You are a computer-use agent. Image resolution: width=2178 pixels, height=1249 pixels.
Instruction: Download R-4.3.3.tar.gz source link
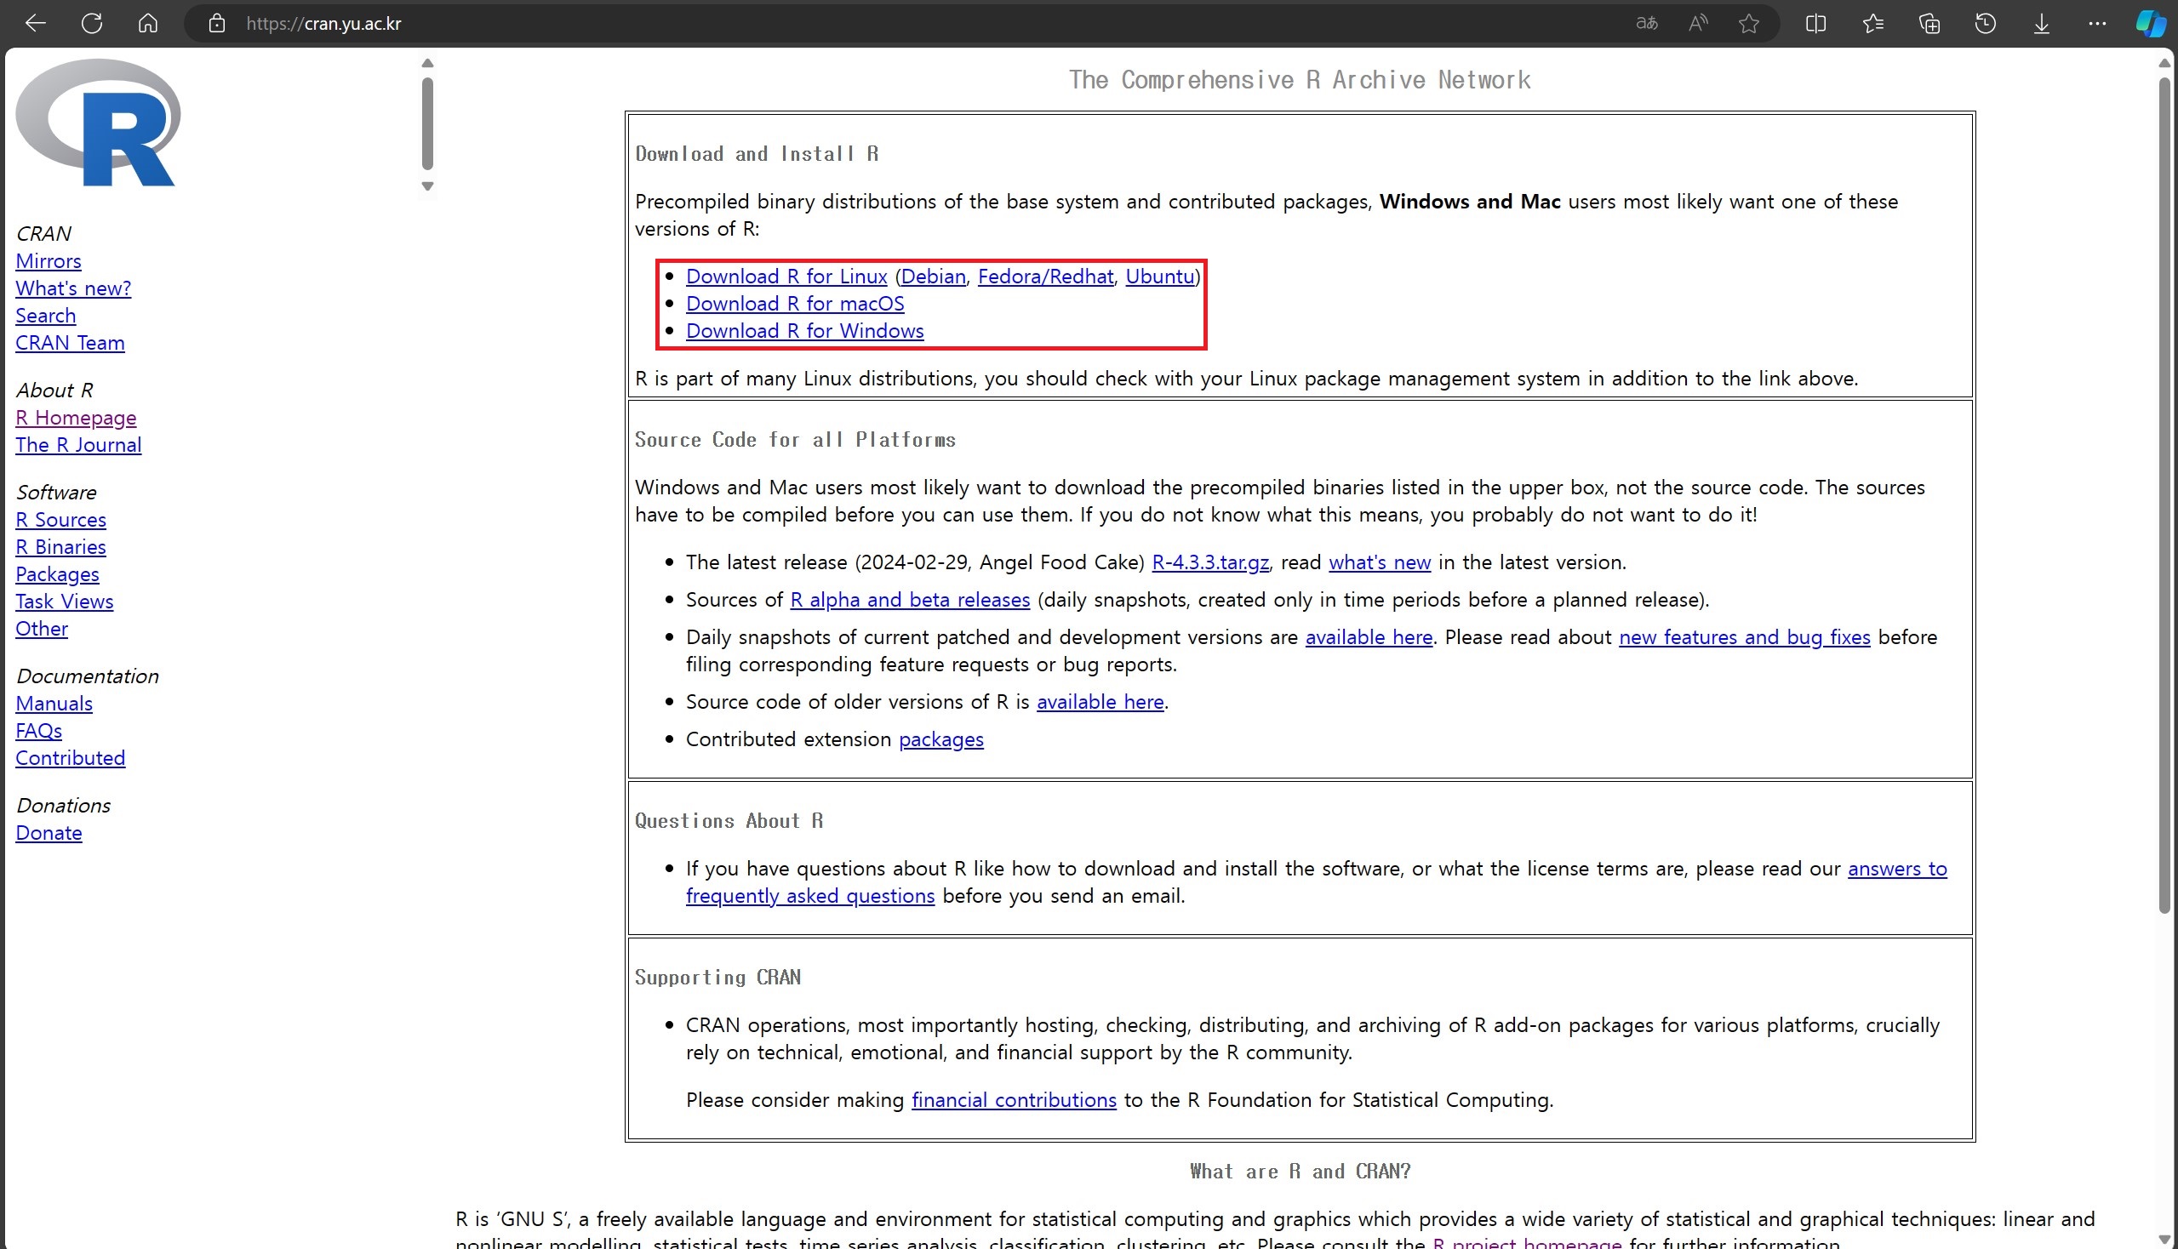pos(1209,562)
